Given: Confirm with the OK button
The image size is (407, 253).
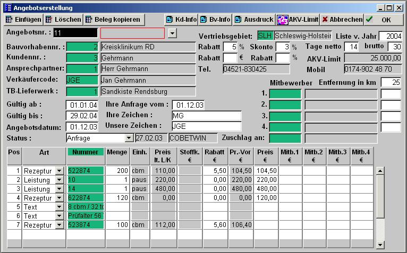Looking at the screenshot, I should coord(383,20).
